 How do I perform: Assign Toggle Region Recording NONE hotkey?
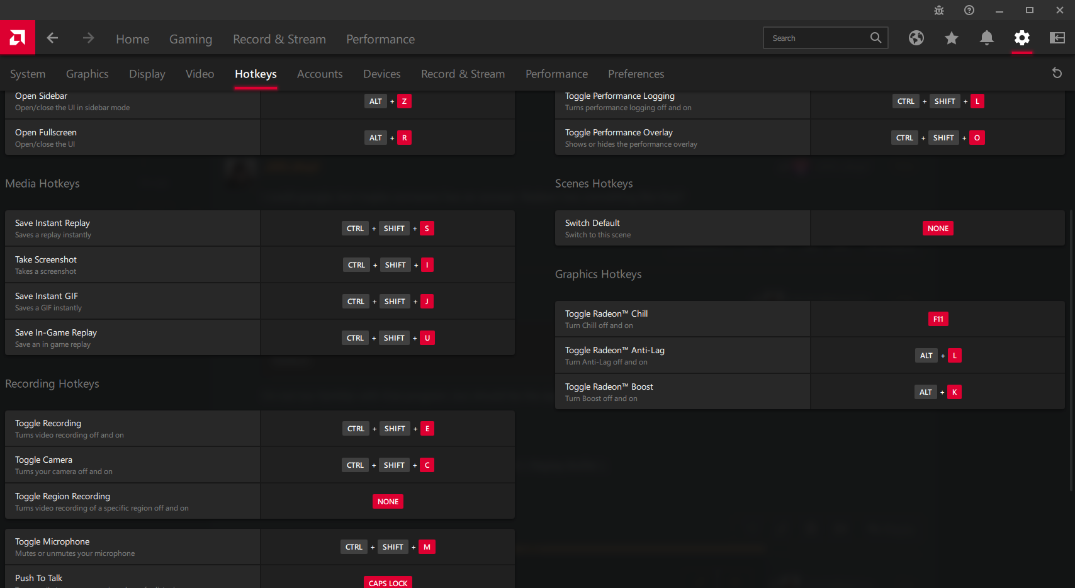pyautogui.click(x=388, y=502)
